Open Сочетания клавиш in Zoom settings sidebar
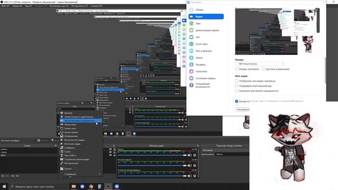 (206, 78)
